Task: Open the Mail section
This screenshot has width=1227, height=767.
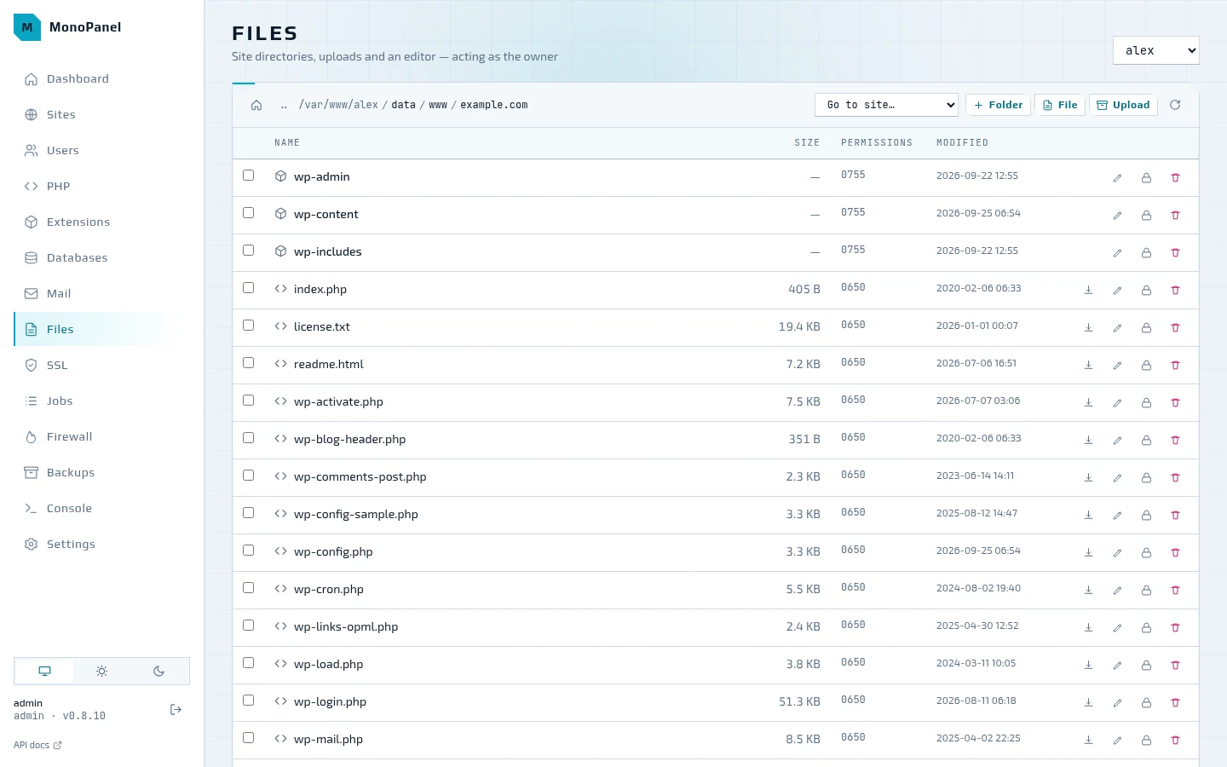Action: pyautogui.click(x=102, y=293)
